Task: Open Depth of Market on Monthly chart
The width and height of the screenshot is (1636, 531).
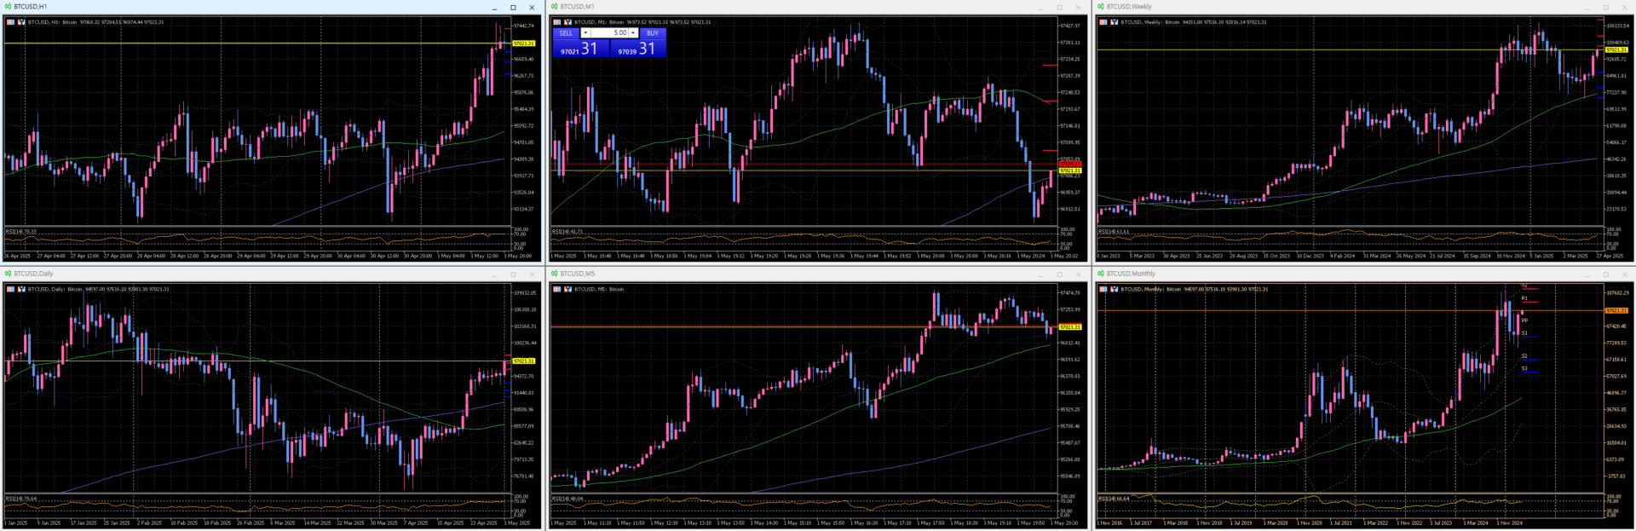Action: point(1114,289)
